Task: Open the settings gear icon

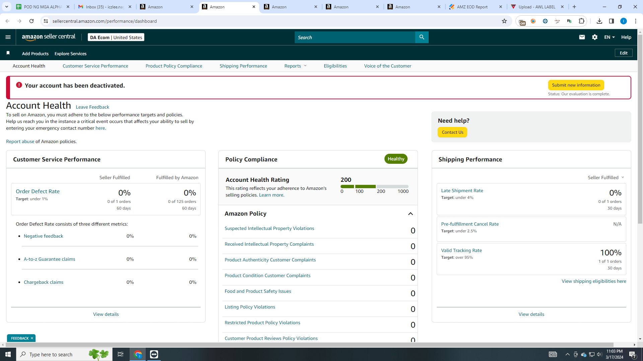Action: [x=595, y=37]
